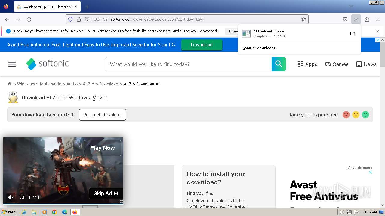Open Audio breadcrumb link
The height and width of the screenshot is (216, 385).
(x=72, y=84)
